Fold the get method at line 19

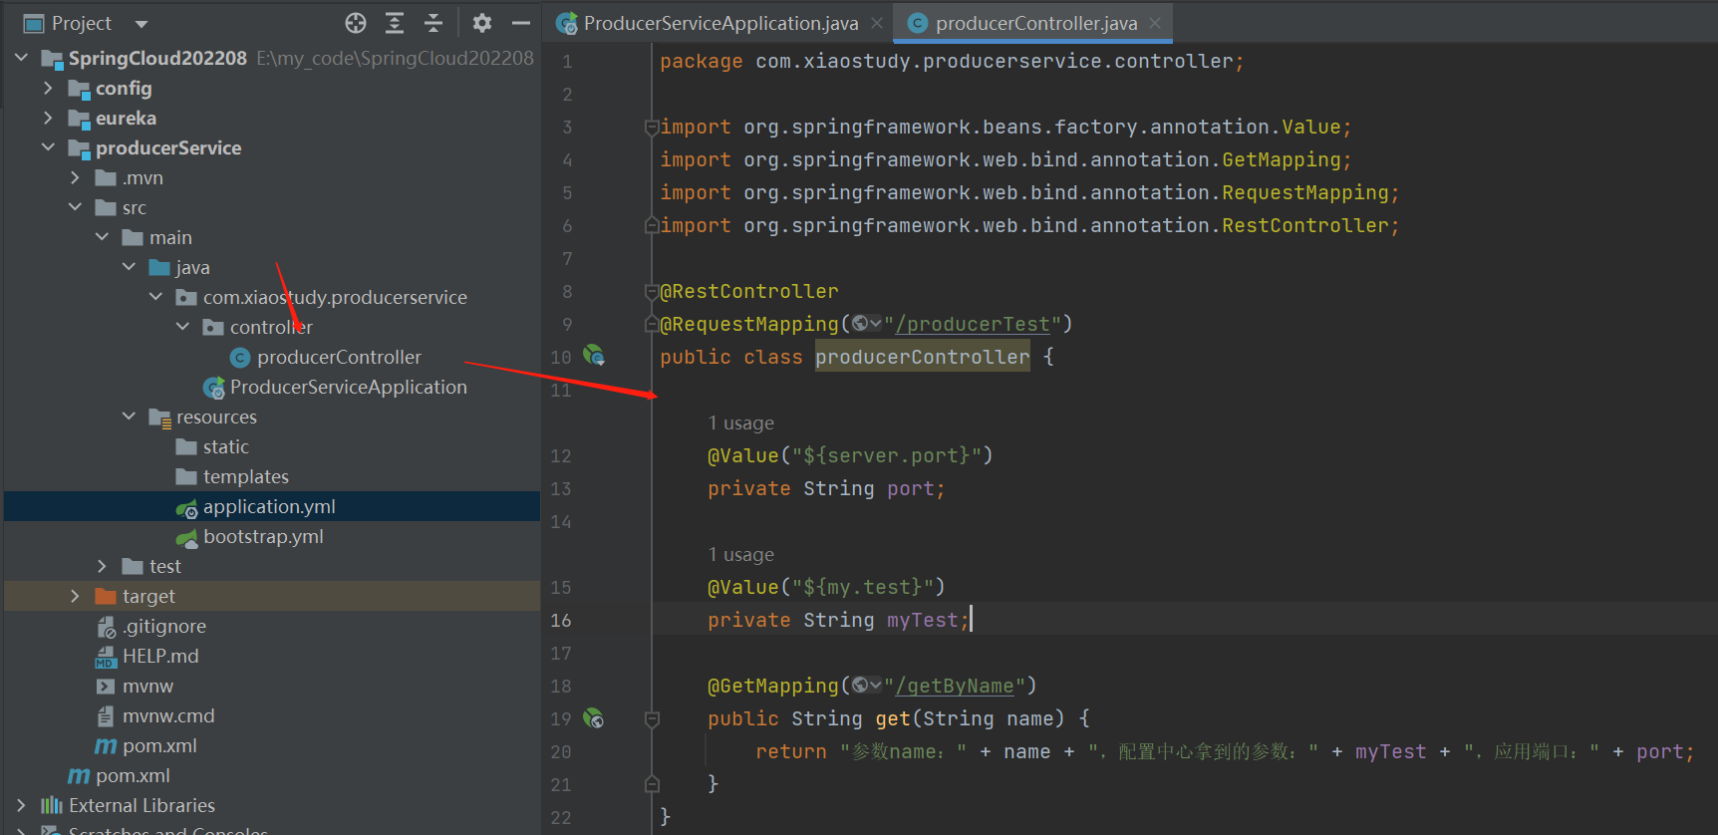tap(652, 718)
